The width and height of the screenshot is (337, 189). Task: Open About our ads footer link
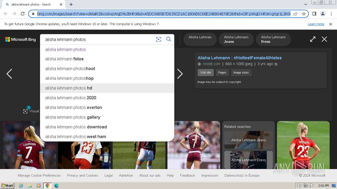coord(150,175)
